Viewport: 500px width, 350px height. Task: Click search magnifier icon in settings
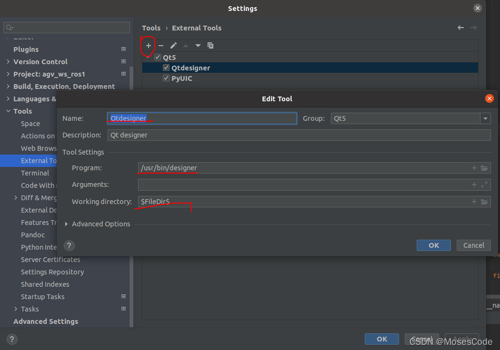click(x=10, y=28)
